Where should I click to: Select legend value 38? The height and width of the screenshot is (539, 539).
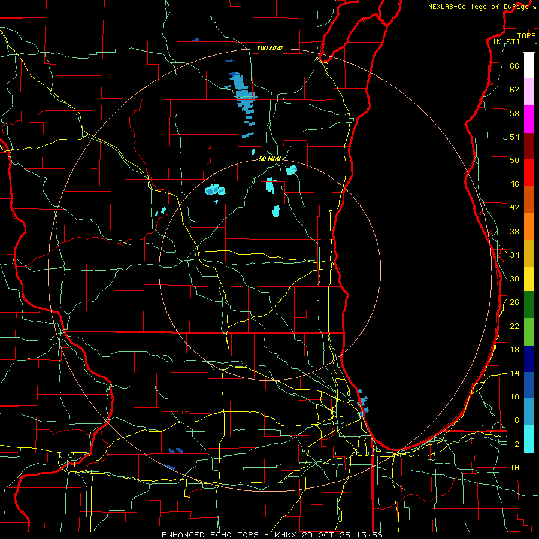pyautogui.click(x=514, y=231)
